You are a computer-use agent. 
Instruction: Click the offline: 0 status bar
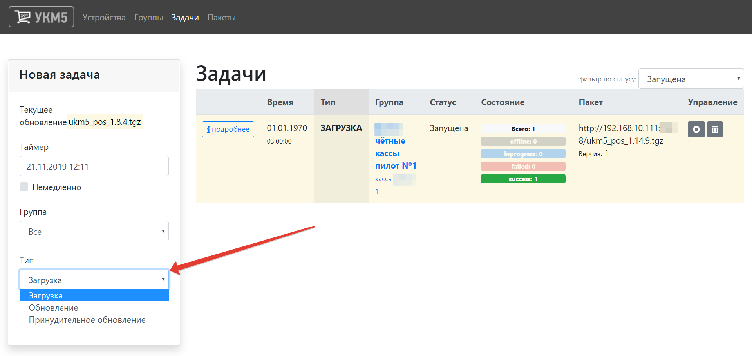tap(523, 141)
